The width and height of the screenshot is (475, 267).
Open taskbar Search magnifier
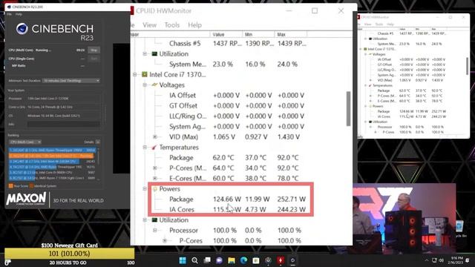click(194, 260)
